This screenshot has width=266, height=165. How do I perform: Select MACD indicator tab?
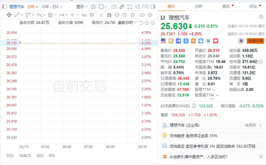click(x=25, y=156)
